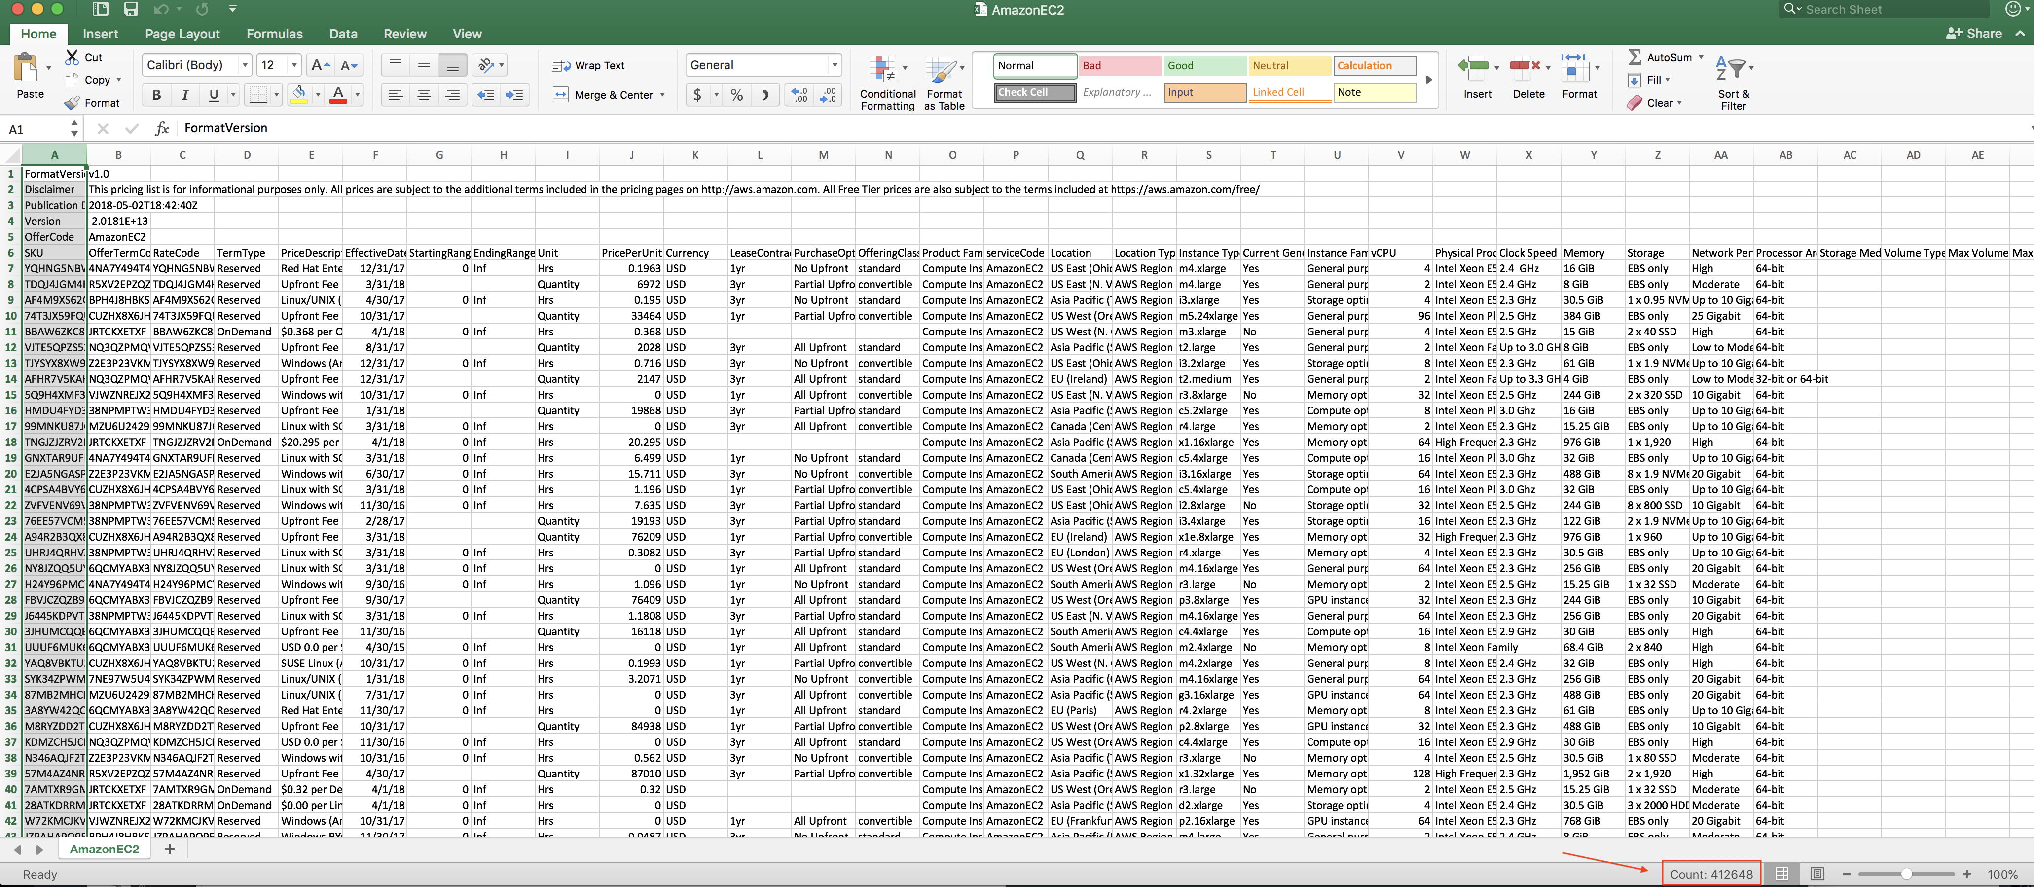The width and height of the screenshot is (2034, 887).
Task: Open Sort & Filter
Action: pyautogui.click(x=1734, y=82)
